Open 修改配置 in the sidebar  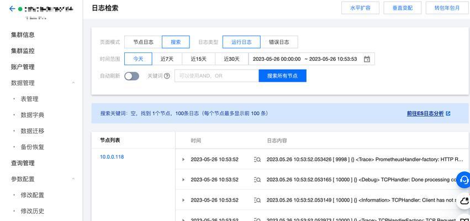tap(33, 195)
